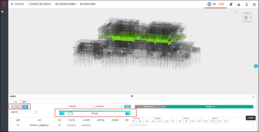
Task: Expand the breadcrumb arrow before 项目列表
Action: pyautogui.click(x=12, y=4)
